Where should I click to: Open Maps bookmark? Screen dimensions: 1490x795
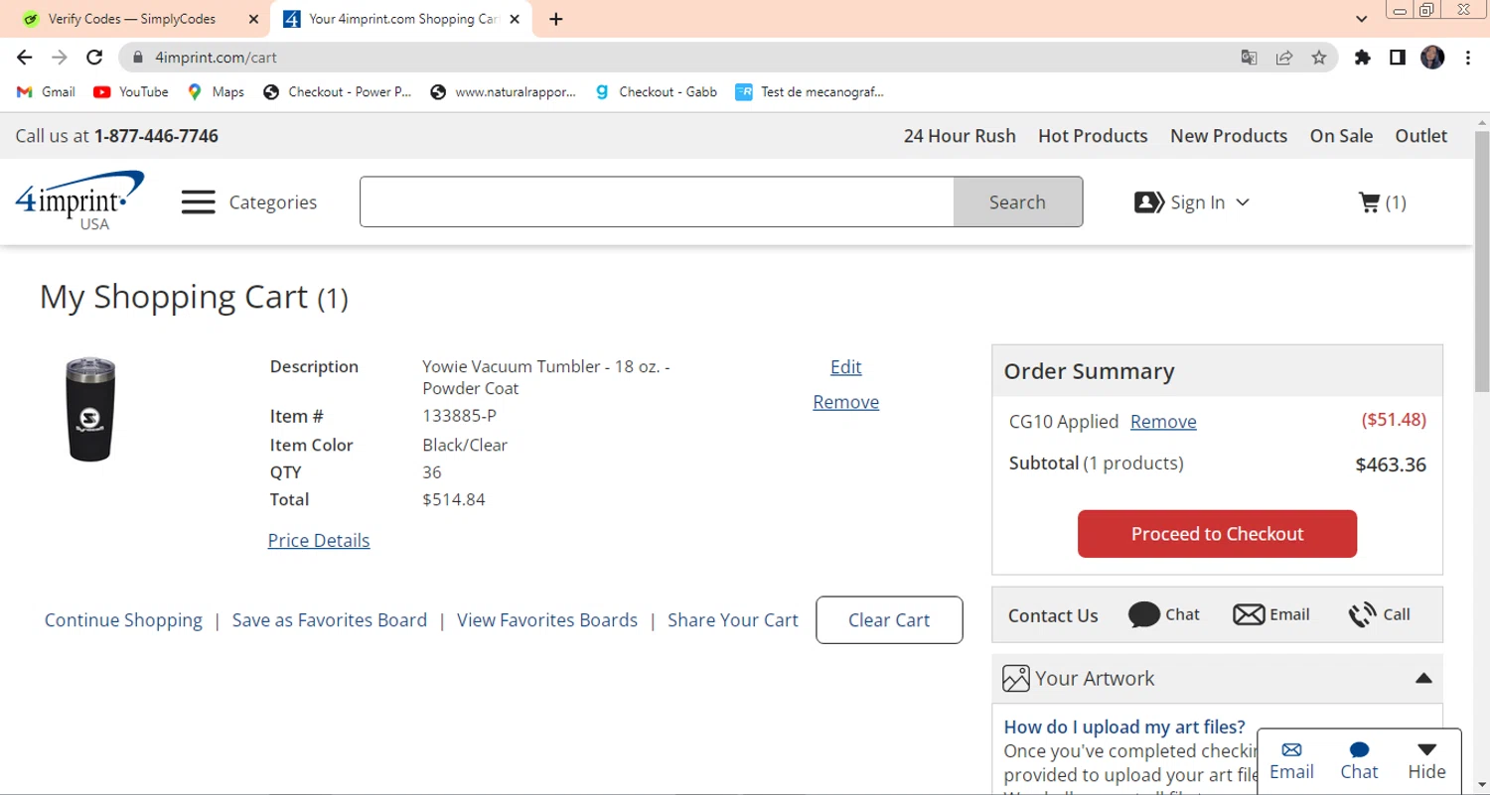[216, 91]
